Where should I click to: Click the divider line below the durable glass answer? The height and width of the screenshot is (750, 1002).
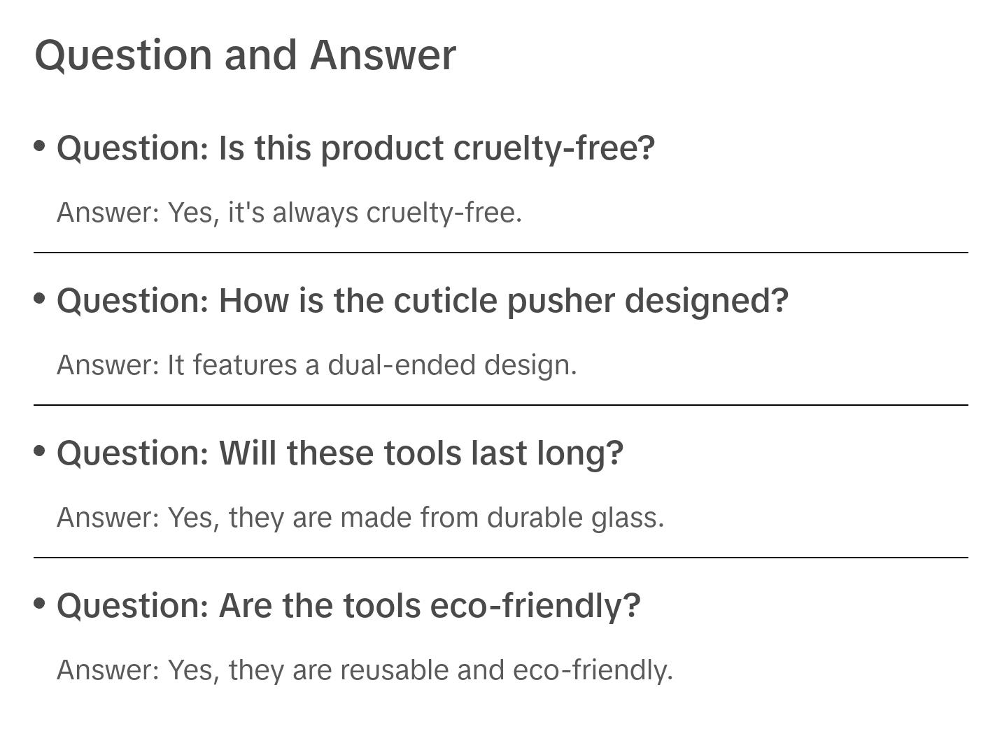tap(500, 558)
